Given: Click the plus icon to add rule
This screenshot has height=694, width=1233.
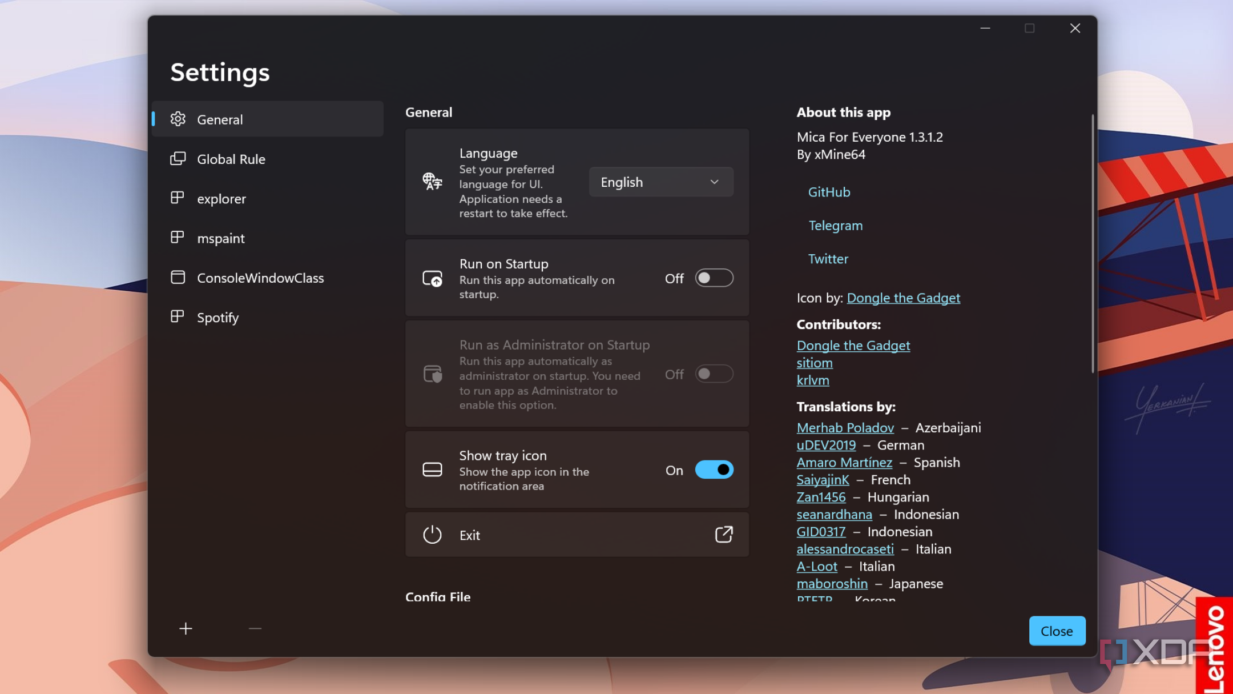Looking at the screenshot, I should (x=186, y=629).
